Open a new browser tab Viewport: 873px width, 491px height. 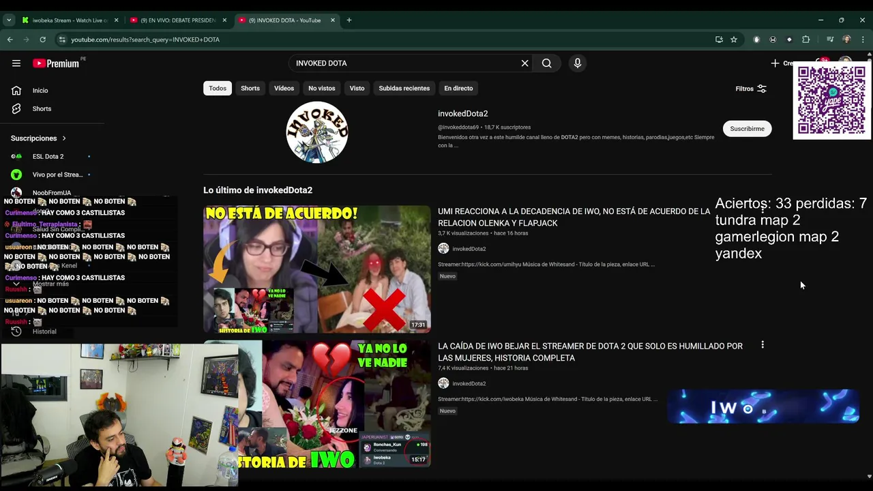pyautogui.click(x=349, y=20)
